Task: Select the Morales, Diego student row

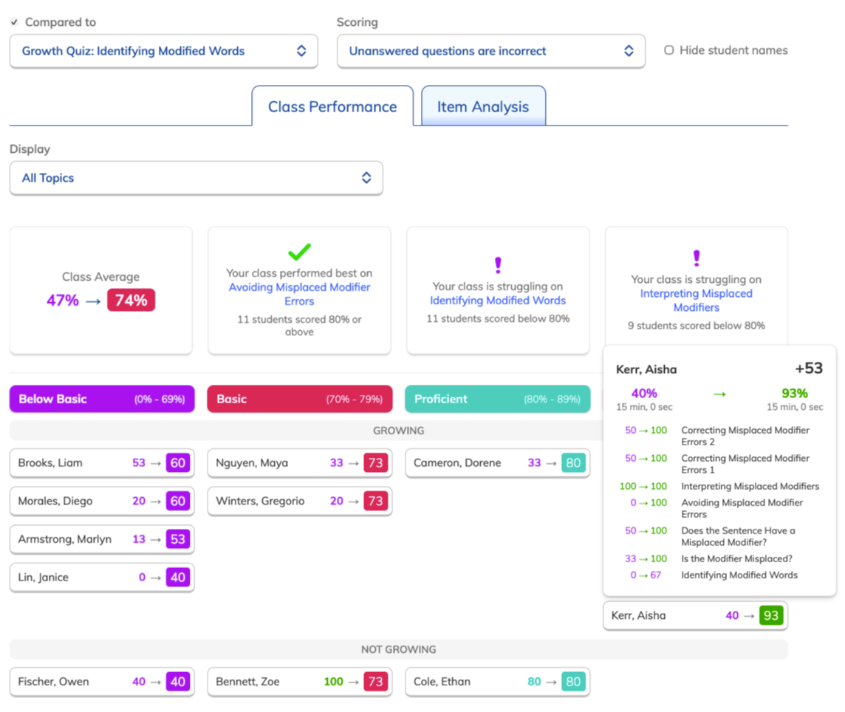Action: click(102, 502)
